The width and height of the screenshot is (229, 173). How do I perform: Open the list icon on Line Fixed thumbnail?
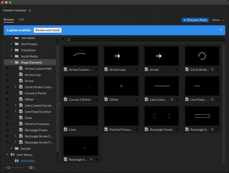213,100
